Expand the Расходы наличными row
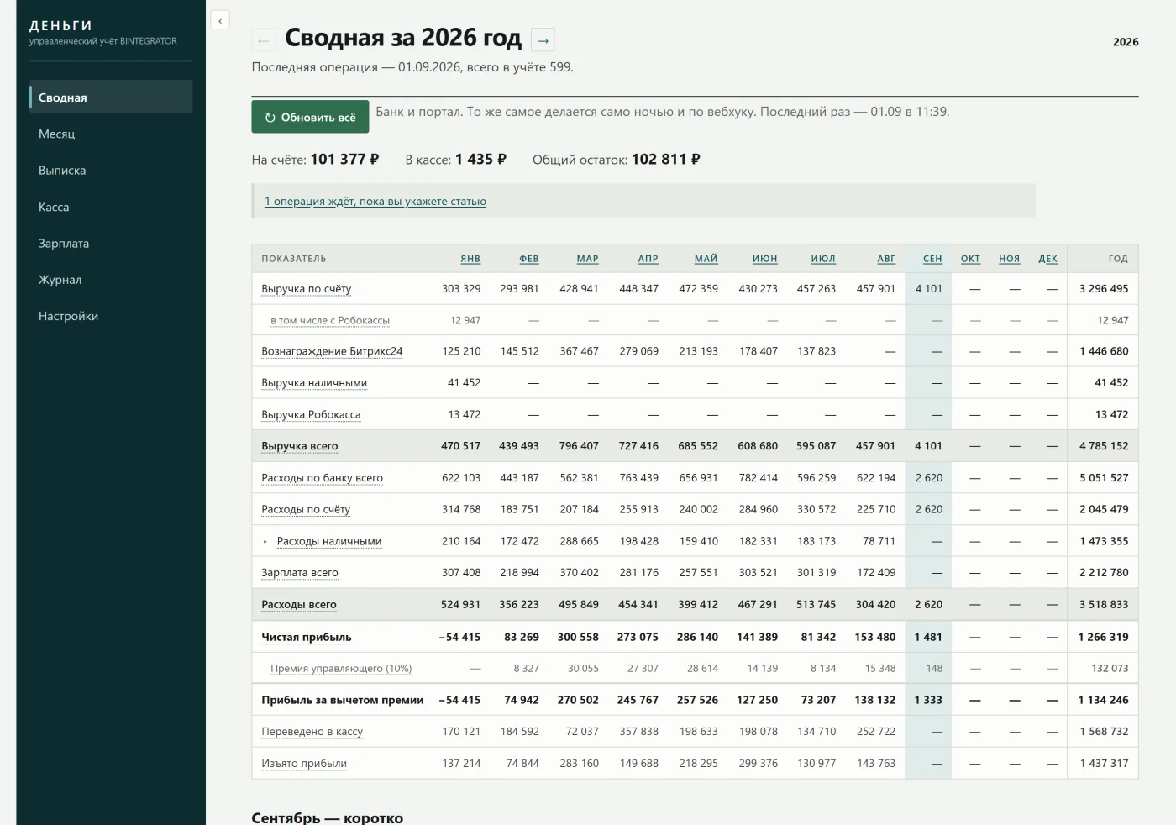This screenshot has width=1176, height=825. click(x=265, y=542)
